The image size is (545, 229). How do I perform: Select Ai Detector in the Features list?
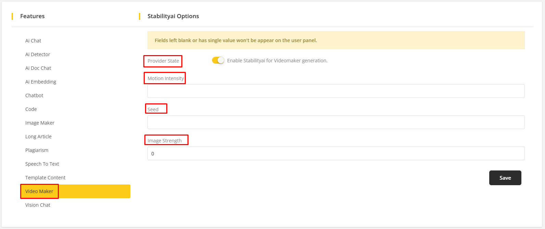click(38, 54)
